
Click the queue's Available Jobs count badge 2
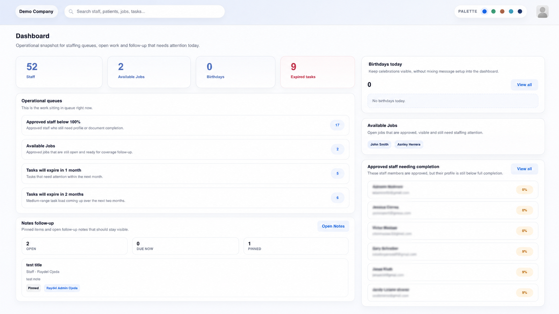pos(337,149)
